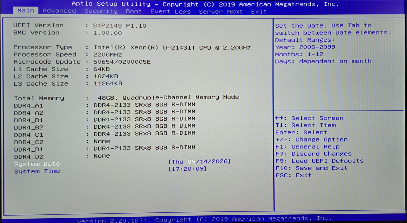Viewport: 407px width, 223px height.
Task: Click the F7: Discard Changes hint
Action: [x=313, y=154]
